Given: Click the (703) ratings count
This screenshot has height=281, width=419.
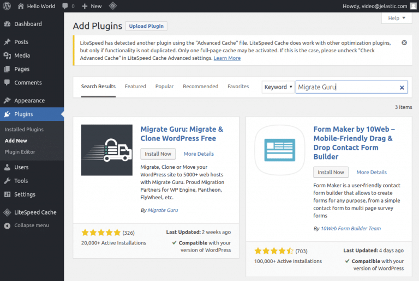Looking at the screenshot, I should point(301,251).
